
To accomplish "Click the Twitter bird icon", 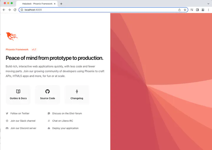I will coord(7,114).
